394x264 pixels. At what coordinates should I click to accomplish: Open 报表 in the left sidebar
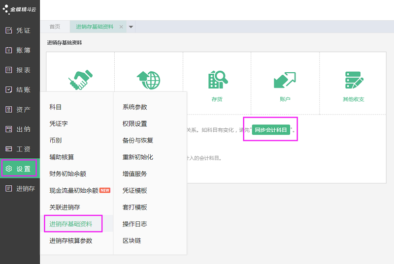(20, 70)
